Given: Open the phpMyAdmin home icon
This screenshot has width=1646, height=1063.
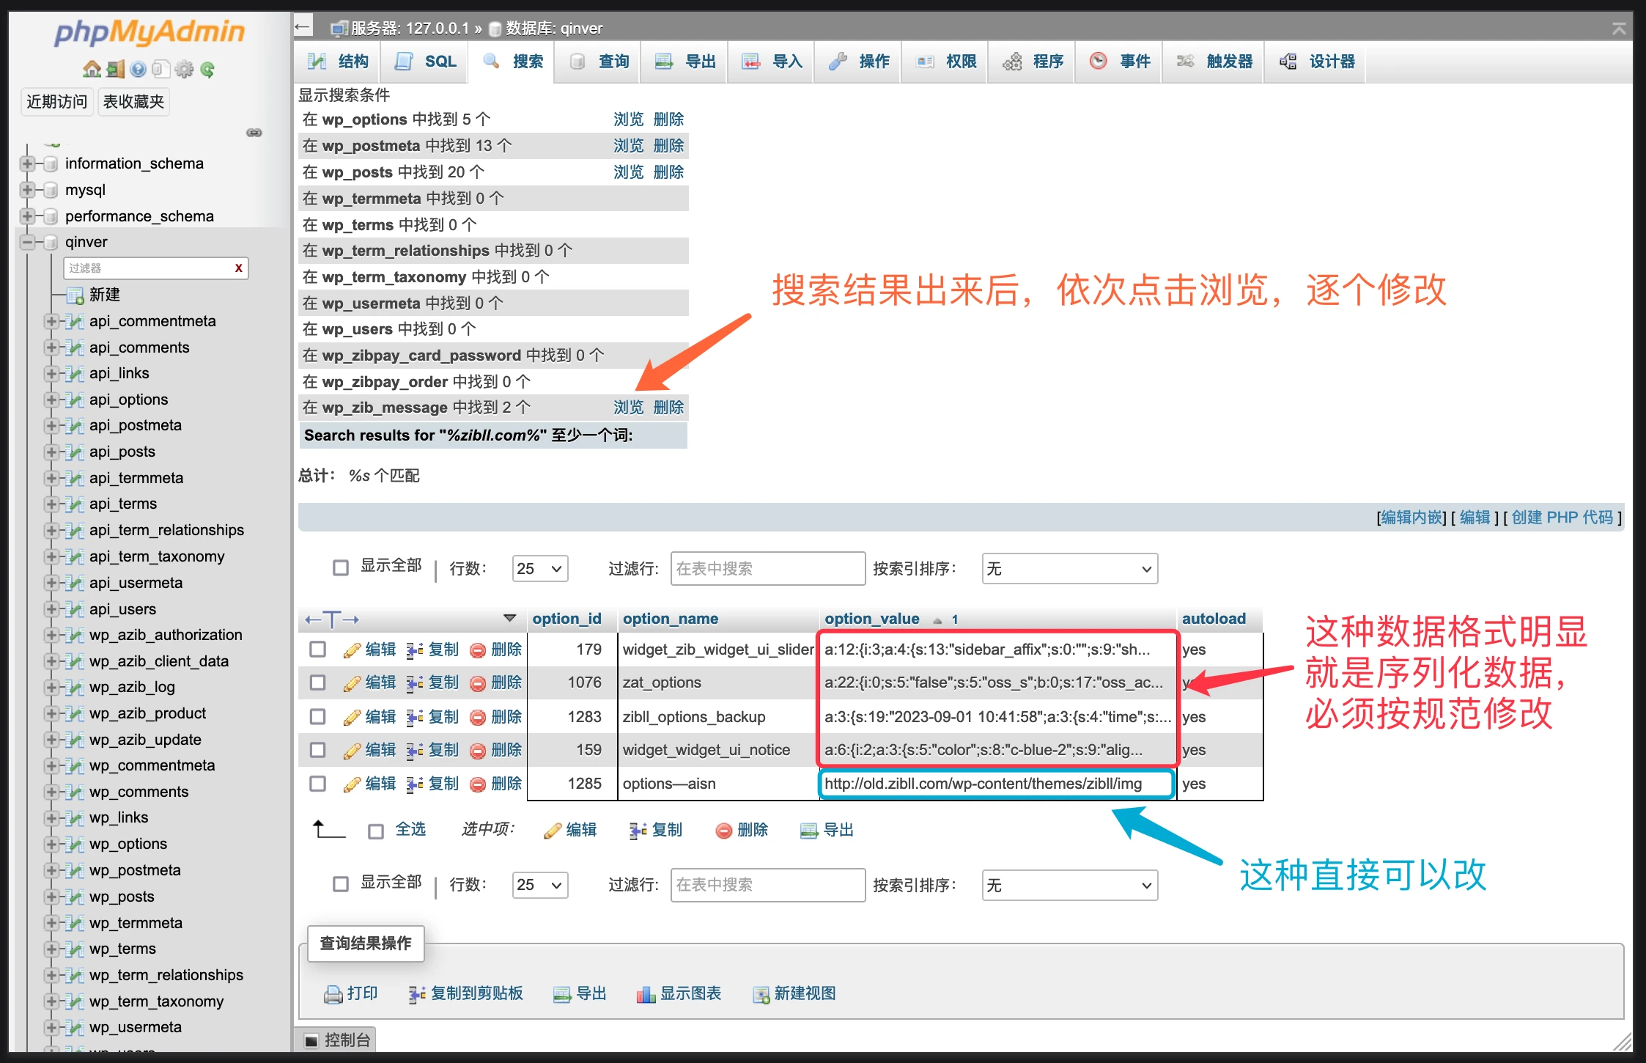Looking at the screenshot, I should click(92, 68).
